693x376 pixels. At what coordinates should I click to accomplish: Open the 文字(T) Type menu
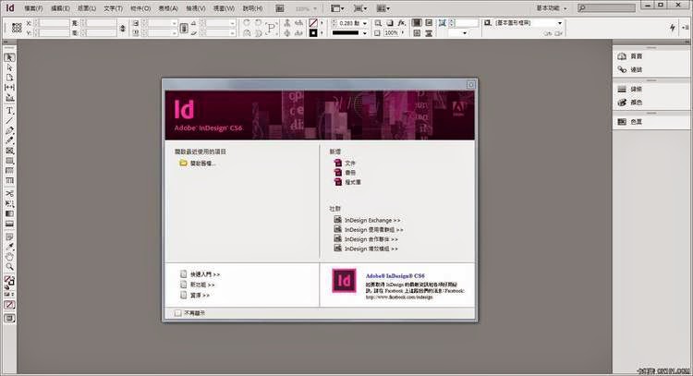[113, 8]
